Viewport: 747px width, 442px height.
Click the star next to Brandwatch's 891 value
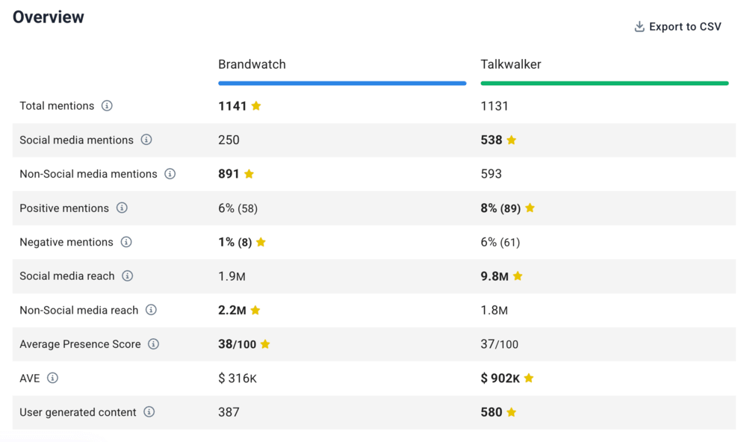250,174
